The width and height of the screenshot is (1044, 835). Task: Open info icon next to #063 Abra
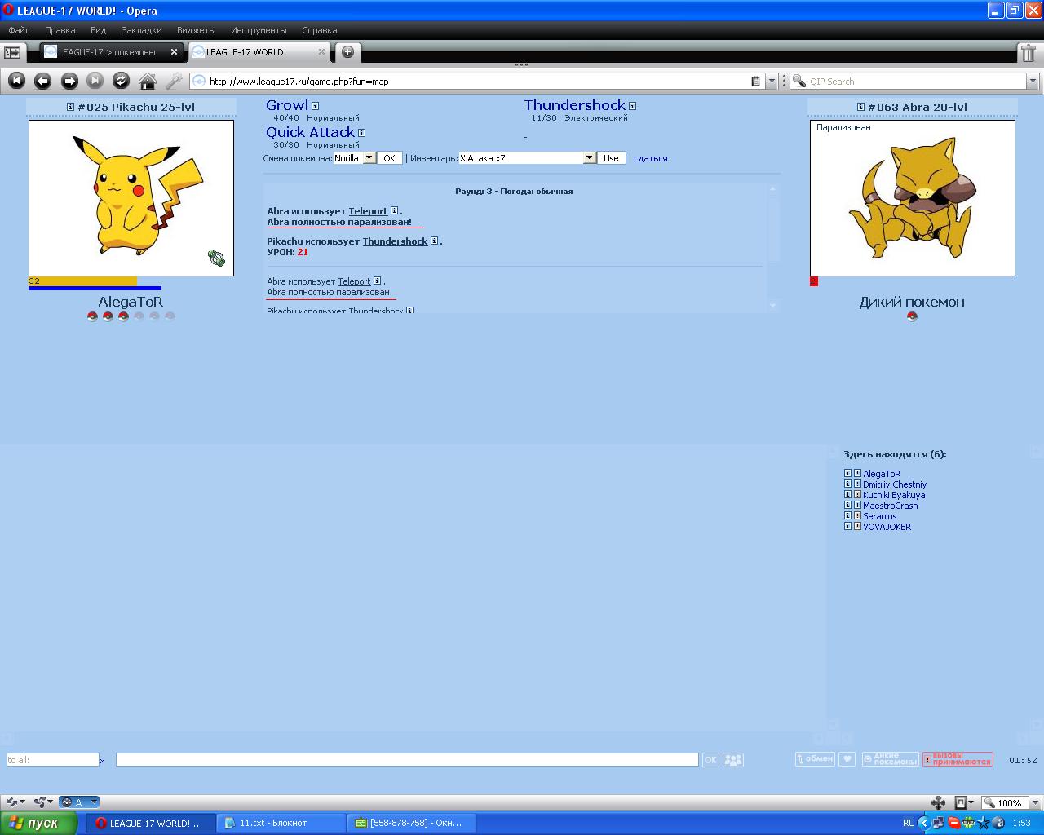pyautogui.click(x=860, y=107)
